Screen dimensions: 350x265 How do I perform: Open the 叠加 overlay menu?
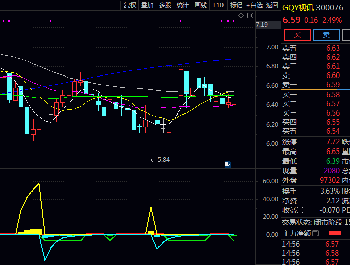coord(147,5)
